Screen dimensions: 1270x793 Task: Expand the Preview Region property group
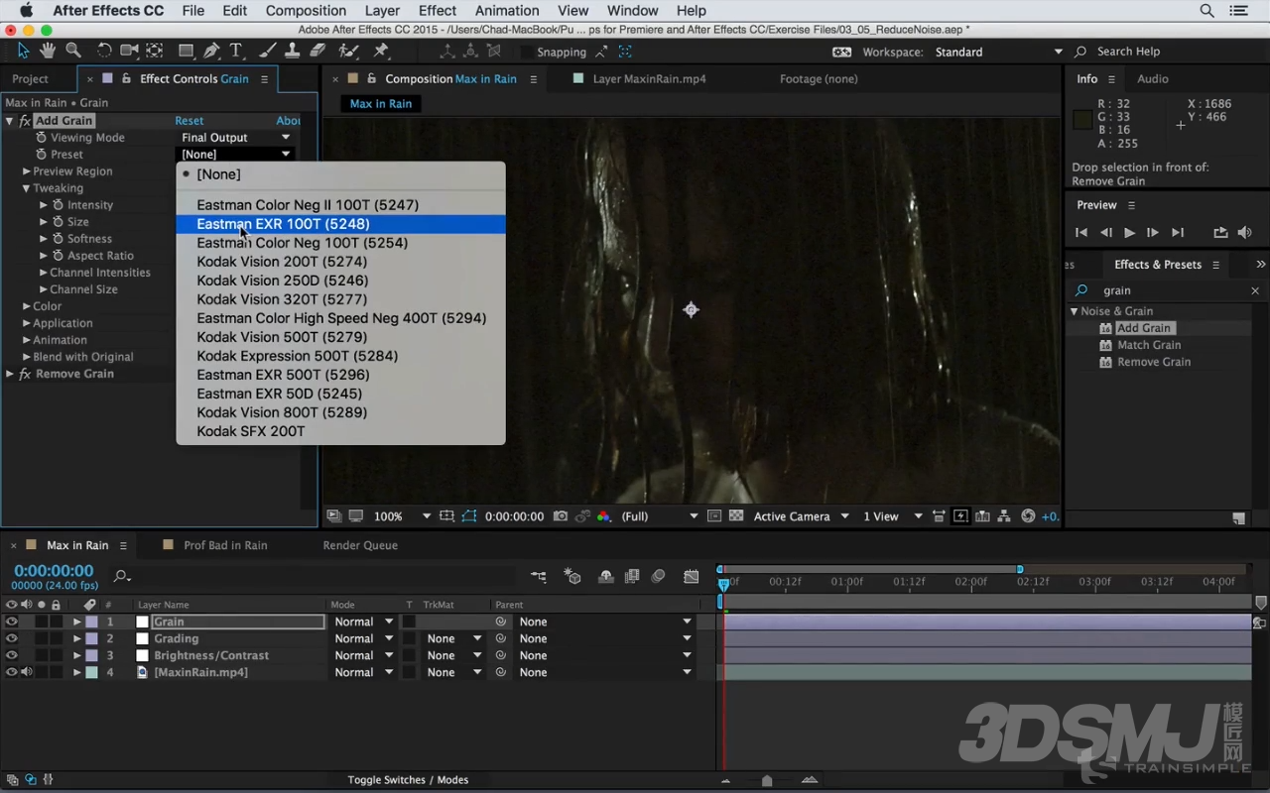point(27,171)
